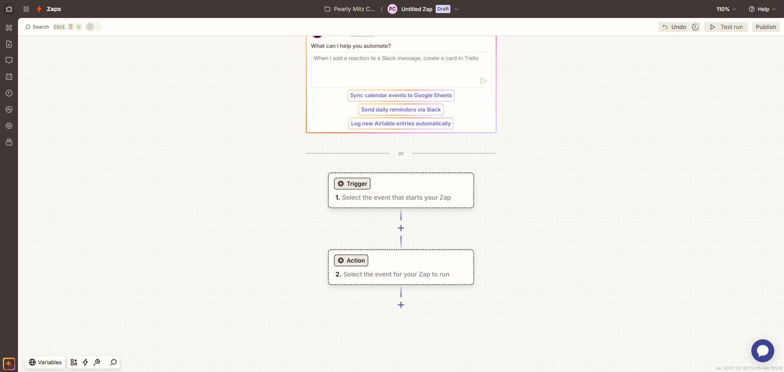Choose Sync calendar events to Google Sheets
The height and width of the screenshot is (372, 784).
[401, 96]
